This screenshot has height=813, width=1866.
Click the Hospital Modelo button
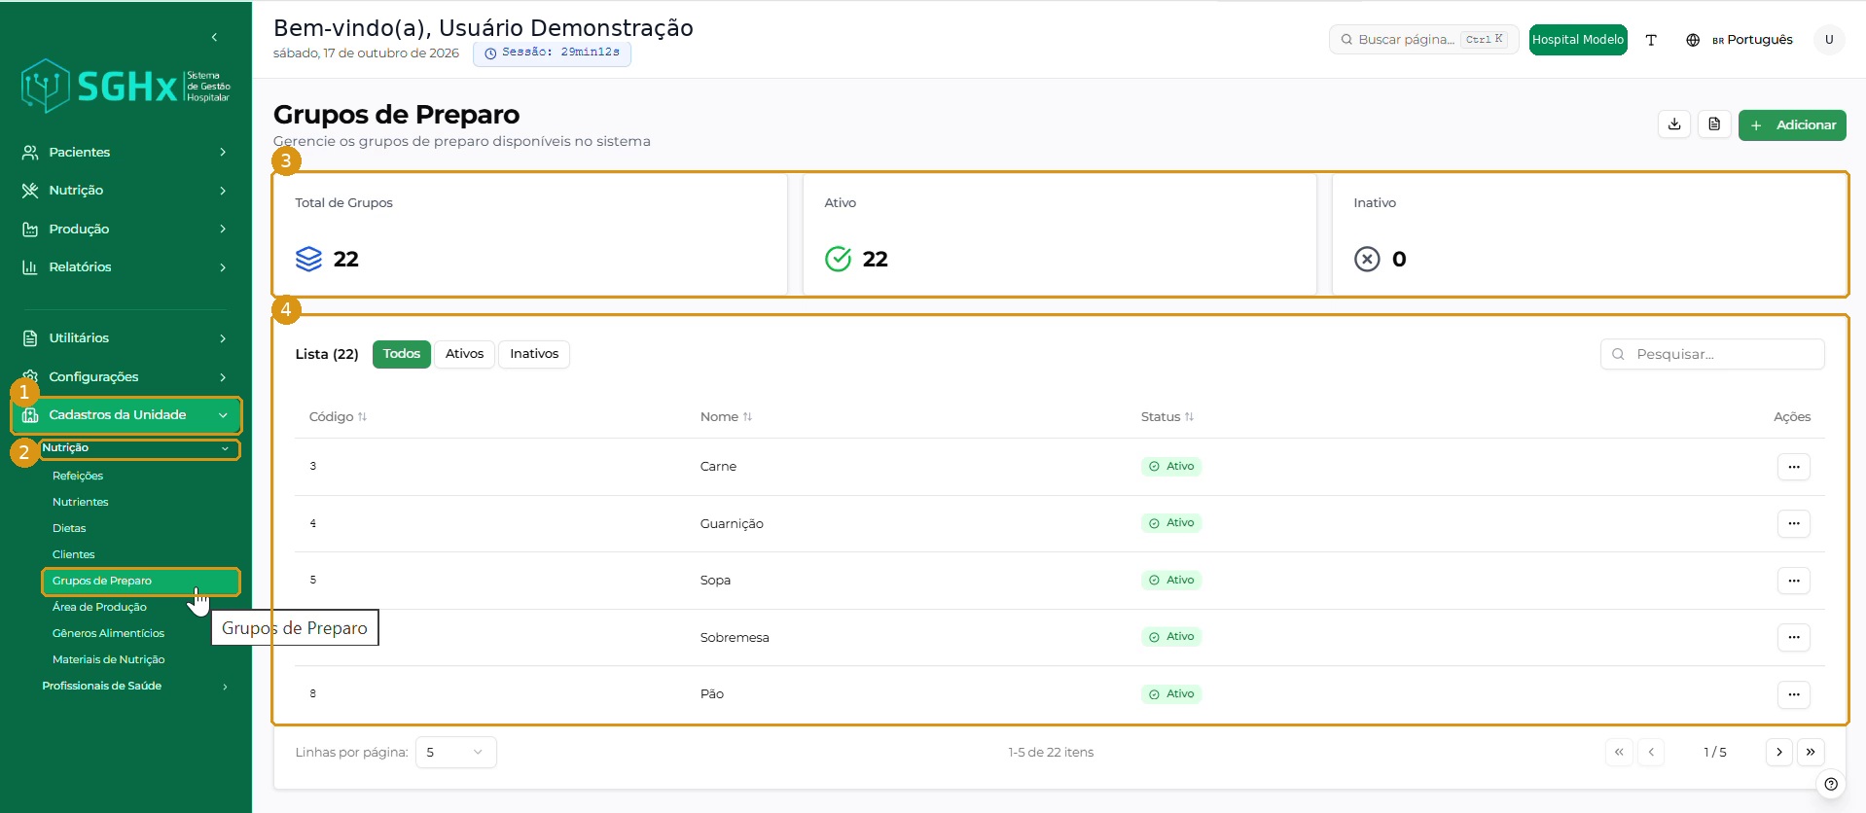(1577, 40)
